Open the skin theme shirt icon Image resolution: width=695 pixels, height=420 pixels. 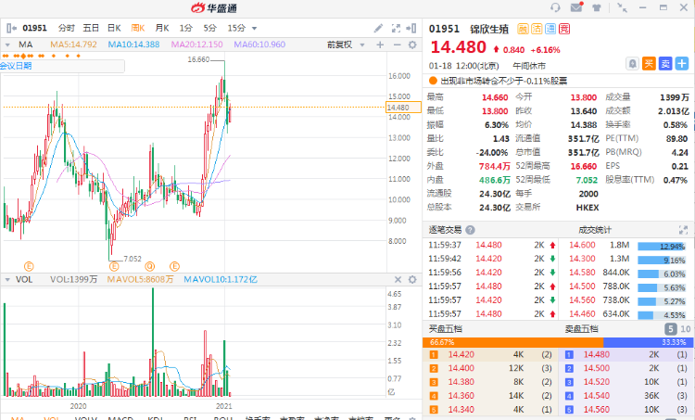tap(597, 7)
